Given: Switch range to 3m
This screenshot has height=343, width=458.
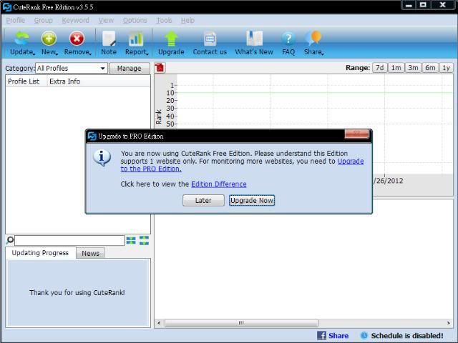Looking at the screenshot, I should 413,68.
